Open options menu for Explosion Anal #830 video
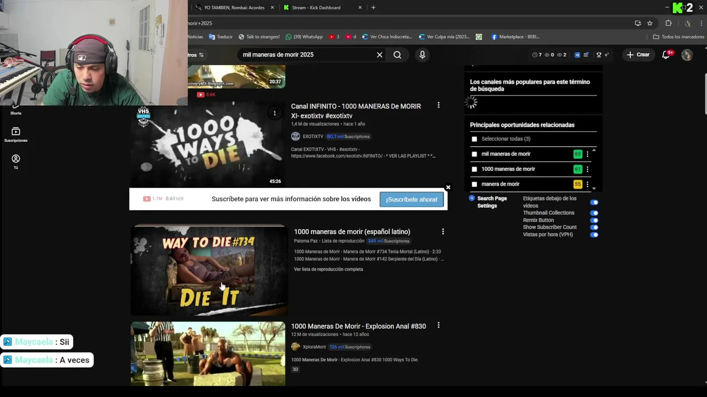This screenshot has width=707, height=397. pyautogui.click(x=439, y=325)
